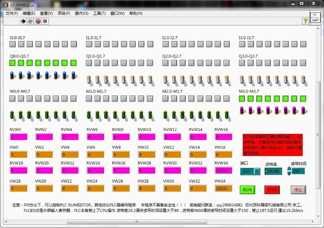Click the first green Q0.0-Q0.7 LED indicator
Viewport: 324px width, 228px height.
pyautogui.click(x=13, y=63)
